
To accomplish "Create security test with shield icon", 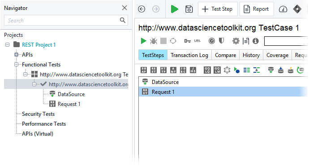I will 221,41.
